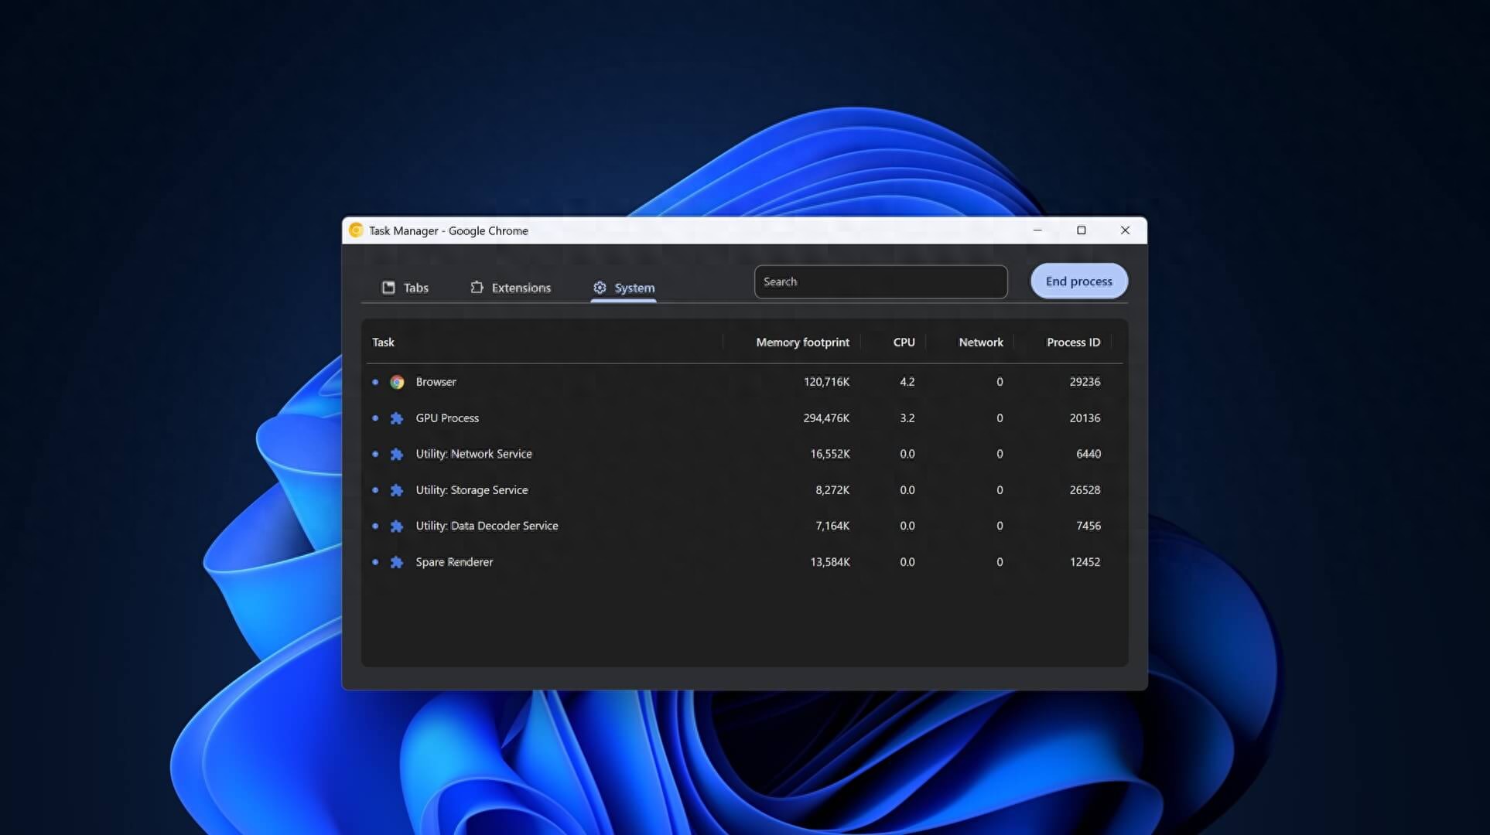Select the GPU Process name

pos(447,418)
